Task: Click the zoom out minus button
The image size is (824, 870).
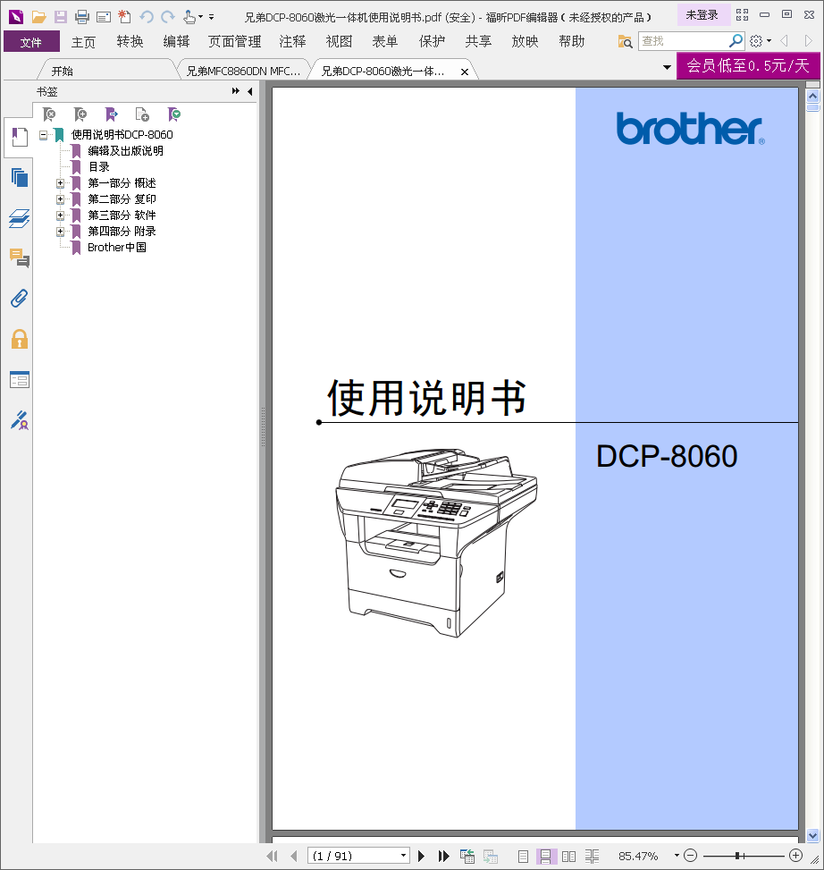Action: [x=690, y=856]
